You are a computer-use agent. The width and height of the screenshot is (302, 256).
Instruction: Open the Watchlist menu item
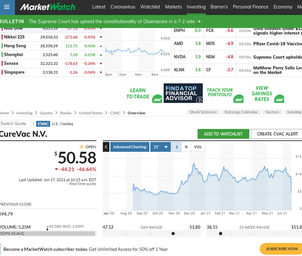coord(150,7)
